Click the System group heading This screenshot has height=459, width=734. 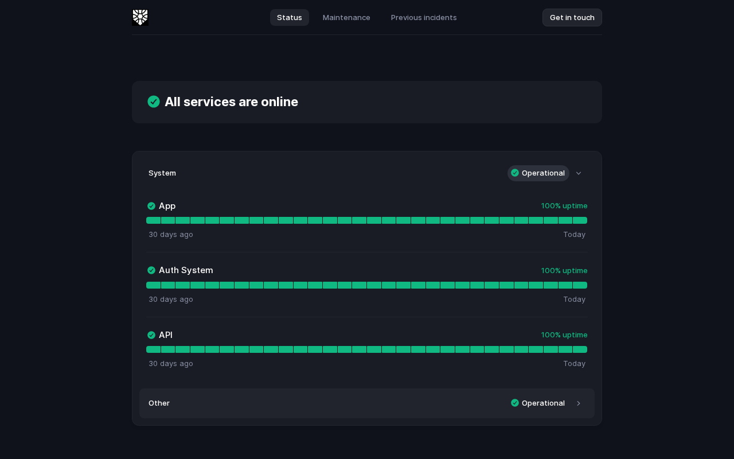162,173
